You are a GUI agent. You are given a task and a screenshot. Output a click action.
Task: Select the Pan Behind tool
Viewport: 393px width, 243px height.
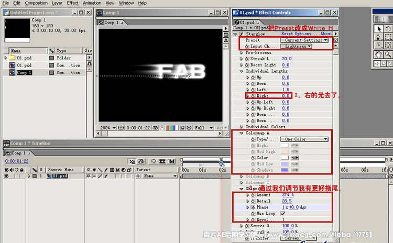click(388, 46)
